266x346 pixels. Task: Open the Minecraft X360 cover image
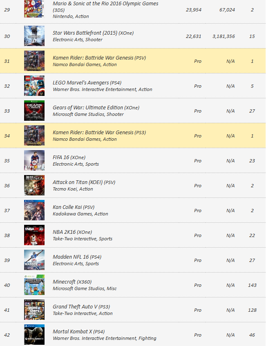click(x=34, y=285)
